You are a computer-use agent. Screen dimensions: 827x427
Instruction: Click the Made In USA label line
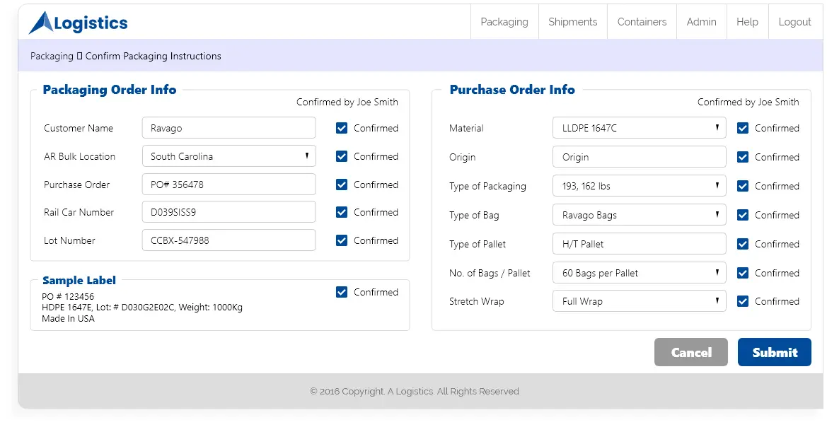point(68,318)
